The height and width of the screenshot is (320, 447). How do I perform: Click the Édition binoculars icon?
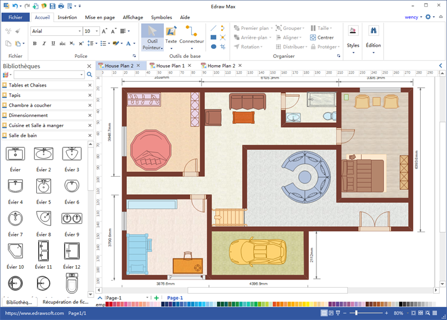click(373, 31)
